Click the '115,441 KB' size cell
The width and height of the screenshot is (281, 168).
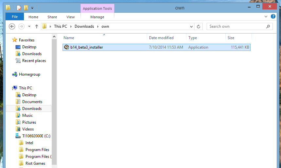(240, 47)
